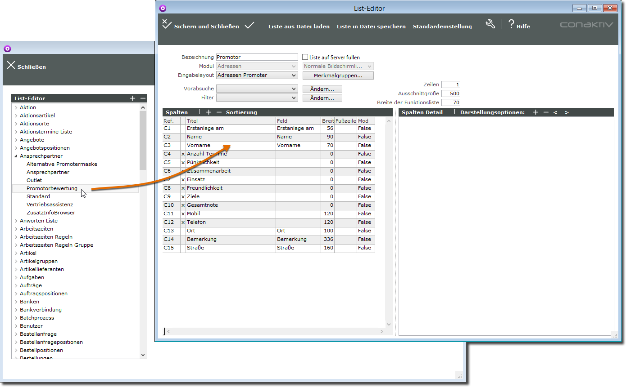Viewport: 626px width, 387px height.
Task: Click the Merkmalgruppen... button
Action: tap(338, 76)
